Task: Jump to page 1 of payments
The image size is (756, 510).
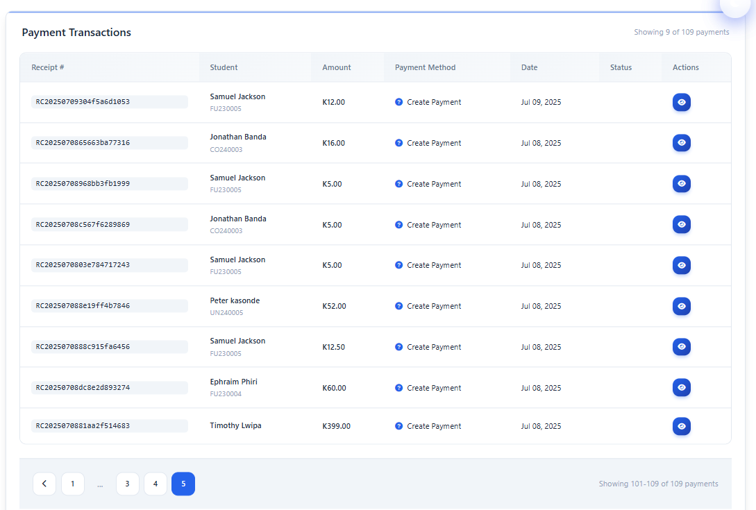Action: (73, 484)
